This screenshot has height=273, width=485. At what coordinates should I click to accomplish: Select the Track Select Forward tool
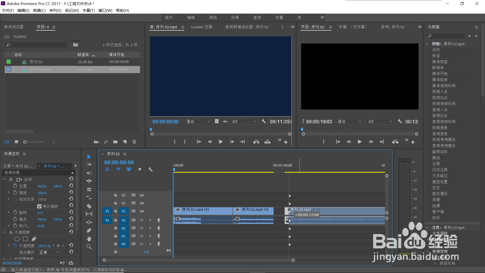point(89,165)
